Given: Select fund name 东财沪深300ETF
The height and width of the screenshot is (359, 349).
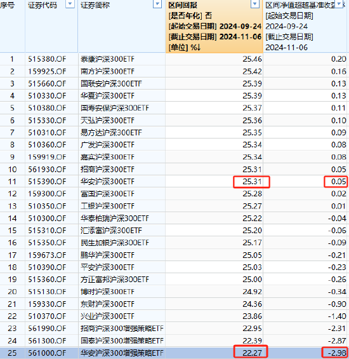Looking at the screenshot, I should 107,304.
